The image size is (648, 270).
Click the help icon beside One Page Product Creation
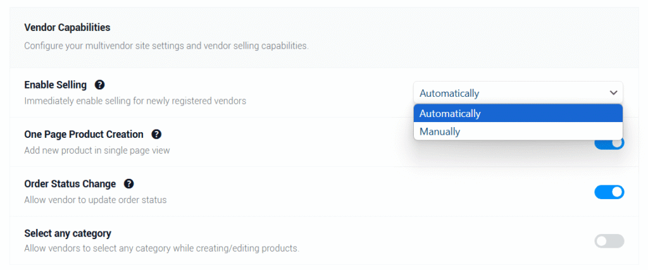[156, 134]
